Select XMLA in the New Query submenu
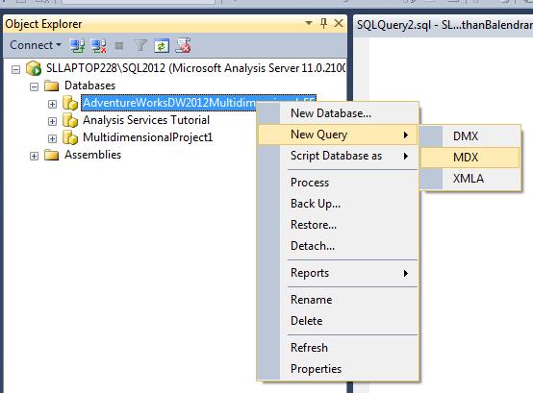 [470, 179]
